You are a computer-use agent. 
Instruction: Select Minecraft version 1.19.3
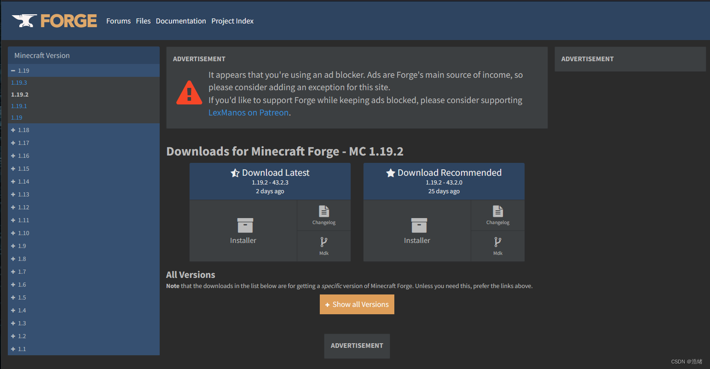(19, 83)
